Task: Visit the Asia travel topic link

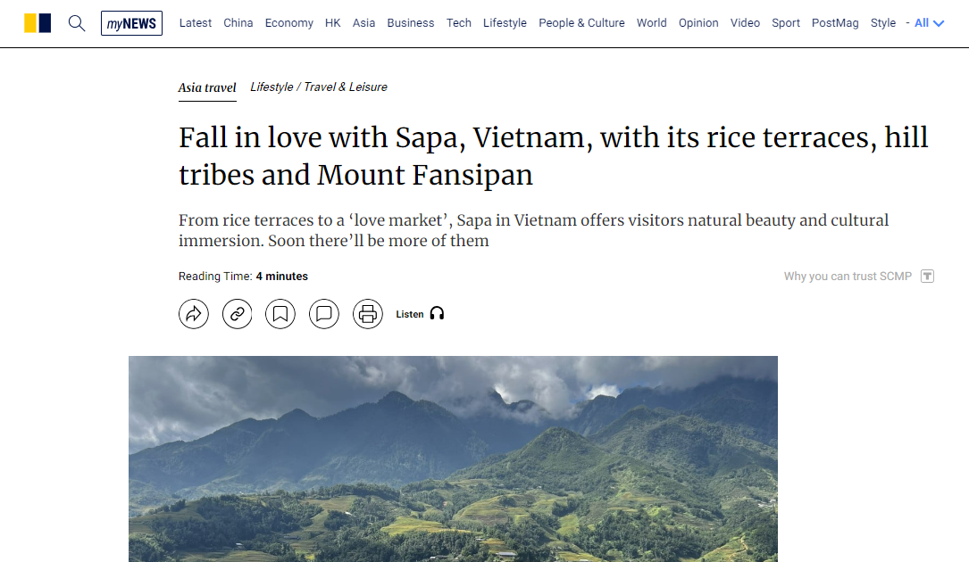Action: click(x=206, y=88)
